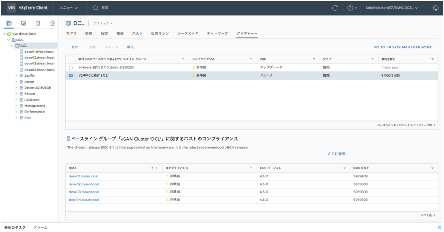This screenshot has width=444, height=232.
Task: Switch to the データストア tab
Action: pos(188,33)
